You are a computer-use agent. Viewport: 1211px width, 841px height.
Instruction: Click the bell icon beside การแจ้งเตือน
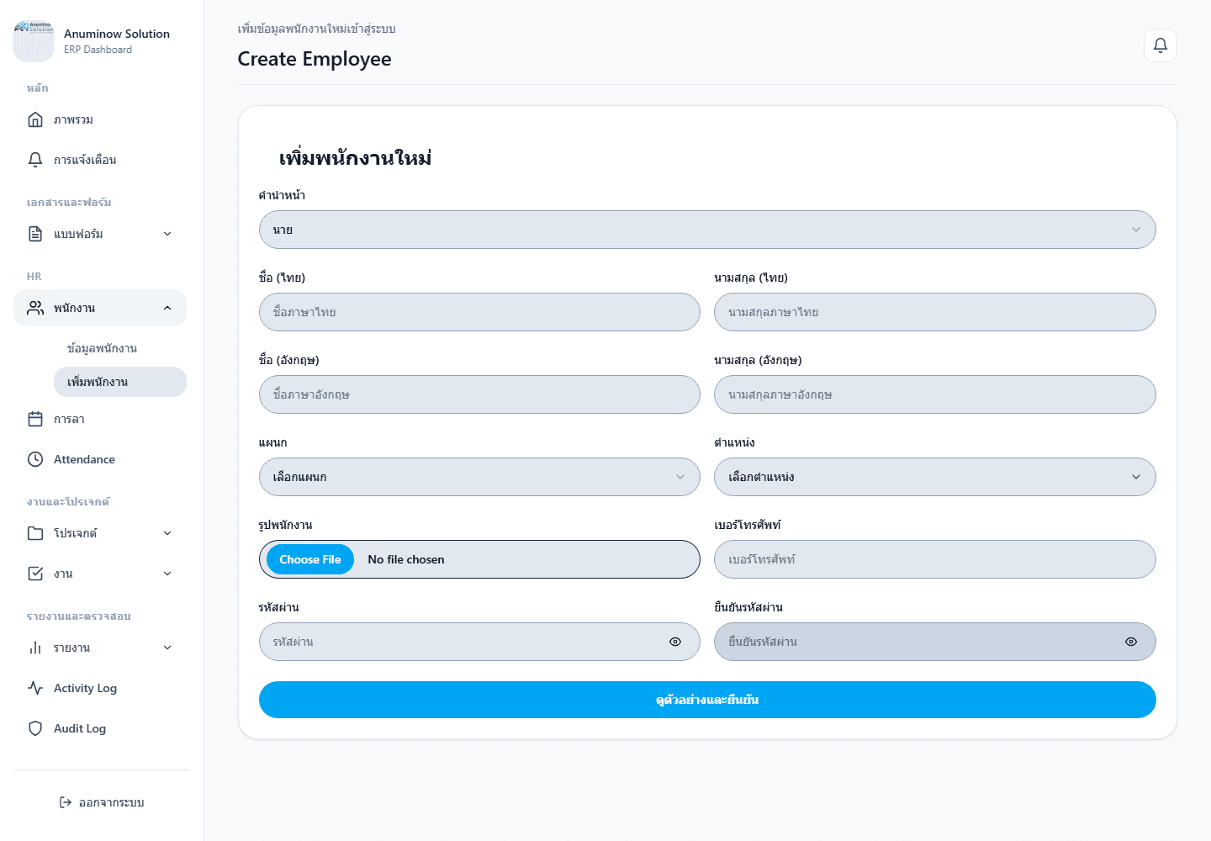point(35,160)
